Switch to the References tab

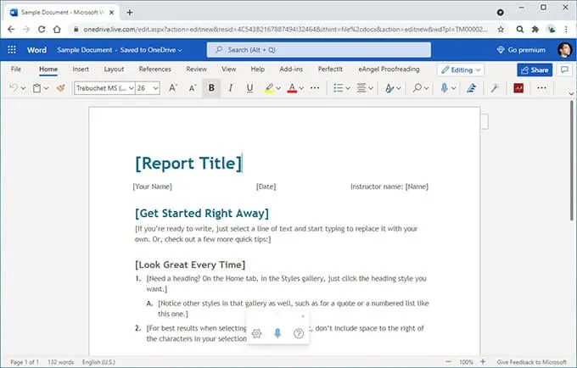154,69
